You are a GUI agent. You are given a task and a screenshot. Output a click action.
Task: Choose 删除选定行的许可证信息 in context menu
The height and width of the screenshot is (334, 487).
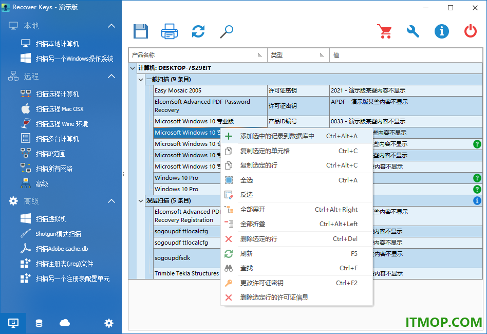coord(296,298)
